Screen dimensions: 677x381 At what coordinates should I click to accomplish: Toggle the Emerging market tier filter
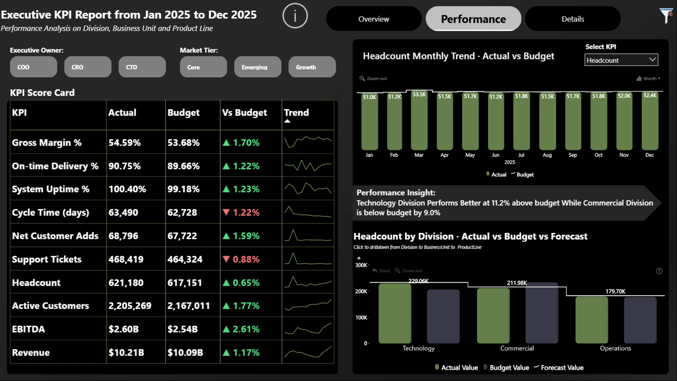(x=258, y=67)
